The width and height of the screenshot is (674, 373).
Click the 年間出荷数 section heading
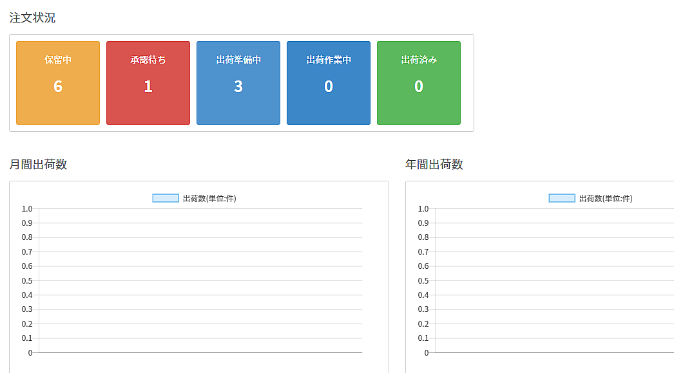[434, 164]
